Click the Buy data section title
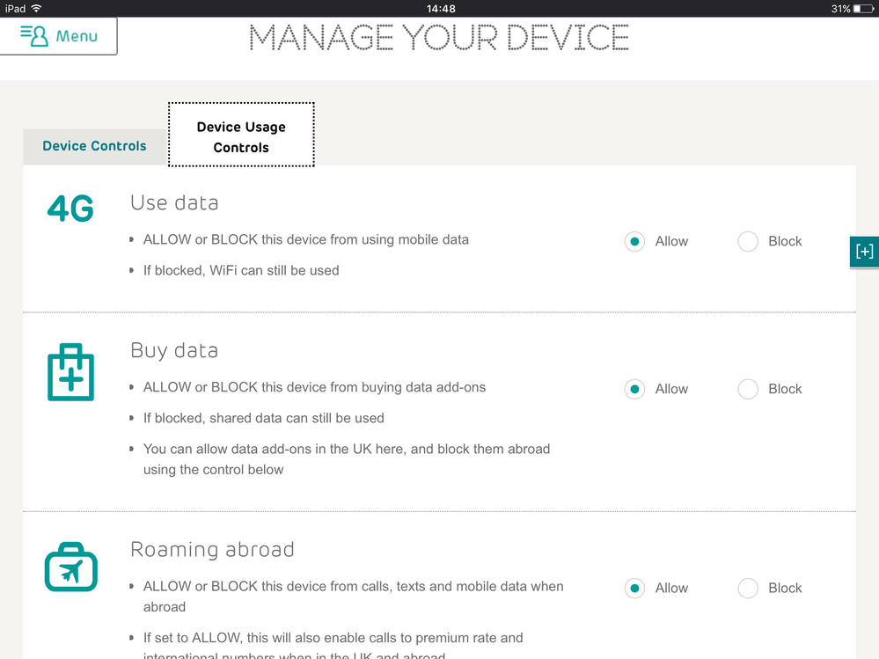Viewport: 879px width, 659px height. [x=174, y=350]
